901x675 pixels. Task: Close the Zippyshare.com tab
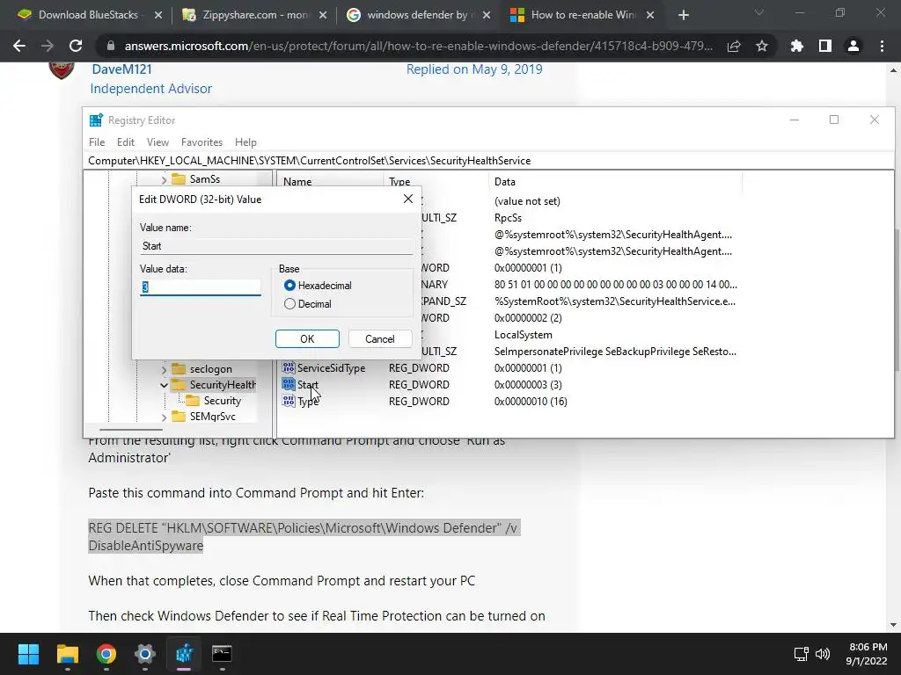click(322, 16)
